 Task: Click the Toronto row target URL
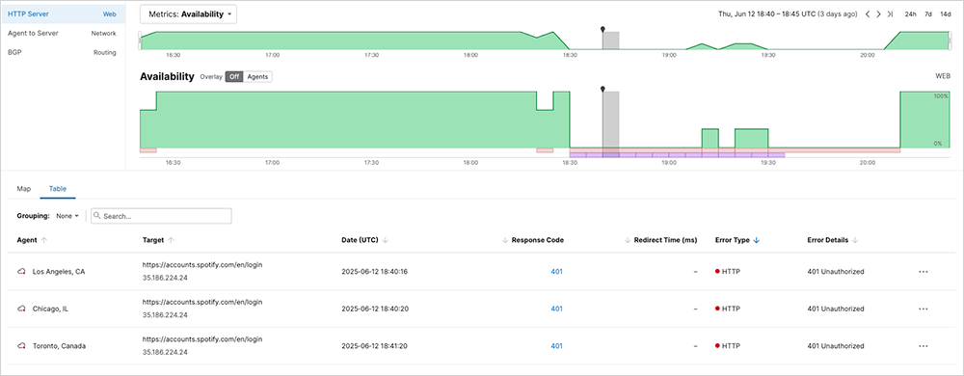202,339
